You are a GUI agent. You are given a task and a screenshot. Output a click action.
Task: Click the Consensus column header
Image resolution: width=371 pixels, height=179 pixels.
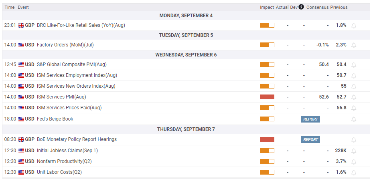tap(317, 7)
